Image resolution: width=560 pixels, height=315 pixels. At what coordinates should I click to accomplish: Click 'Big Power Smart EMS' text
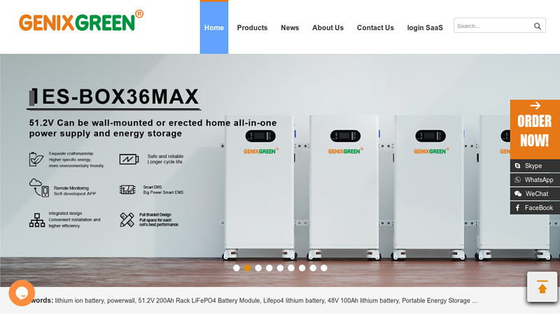(x=163, y=192)
